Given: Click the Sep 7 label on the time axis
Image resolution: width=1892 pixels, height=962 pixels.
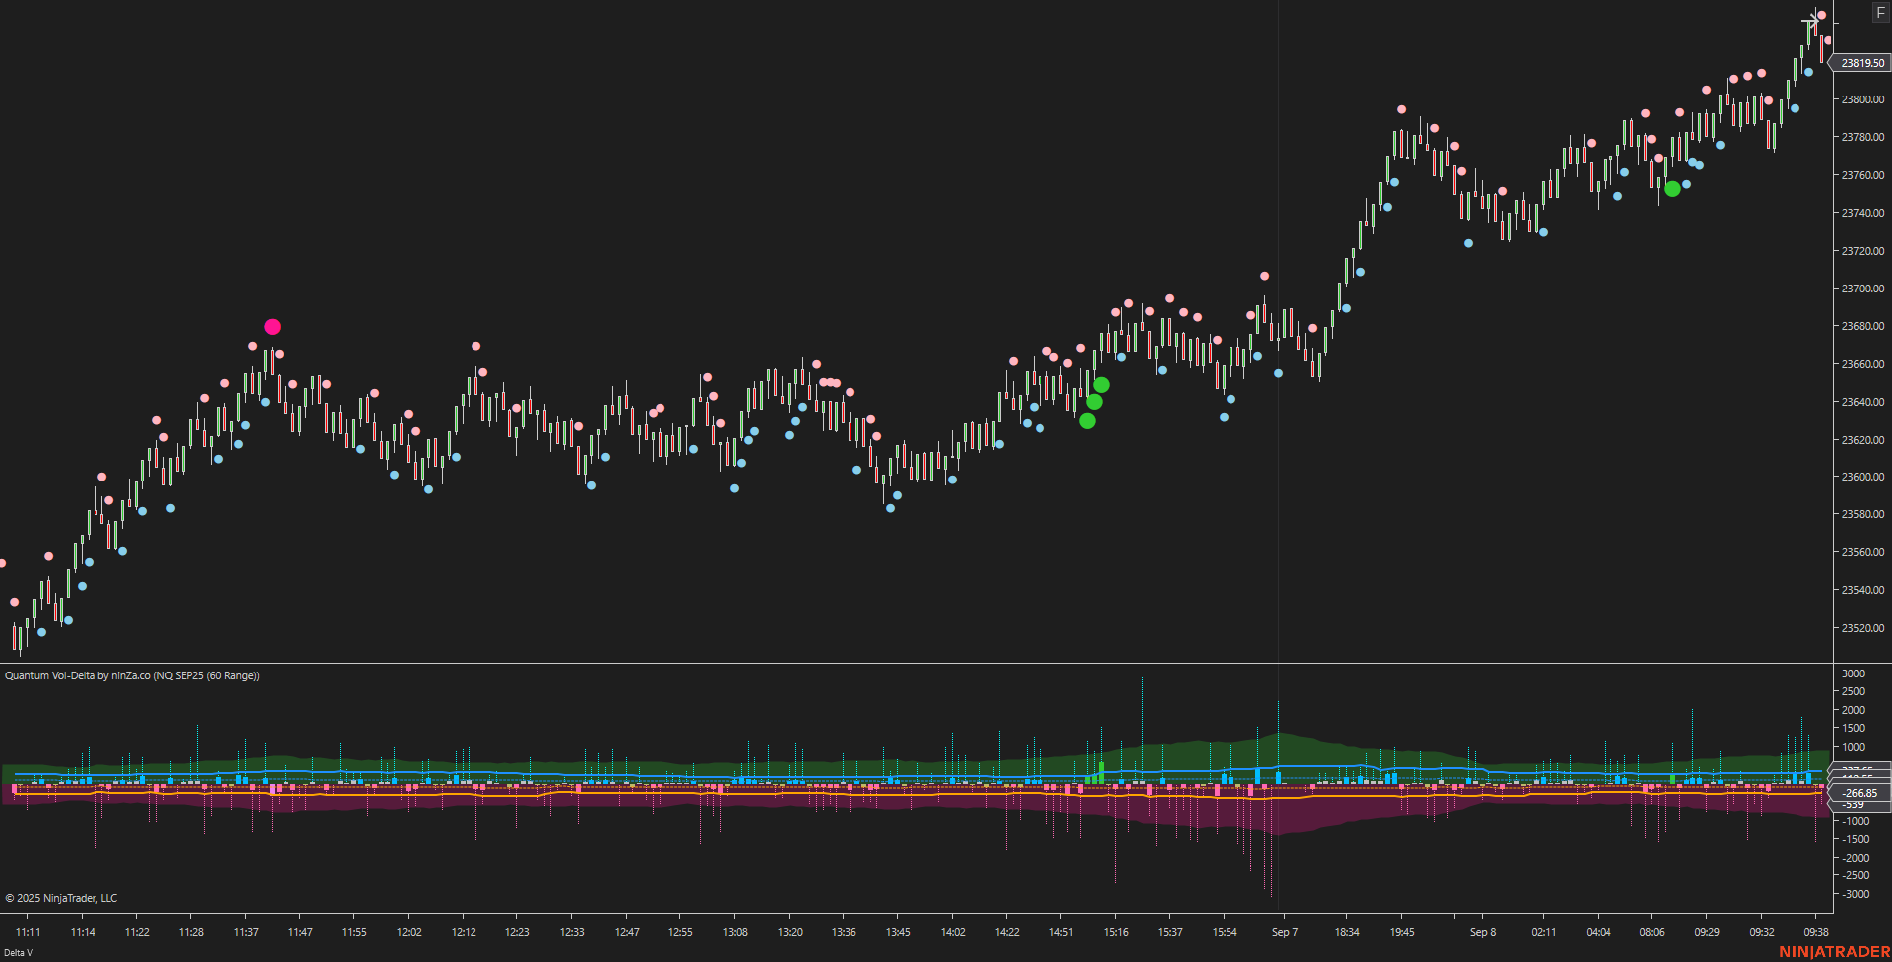Looking at the screenshot, I should (x=1284, y=933).
